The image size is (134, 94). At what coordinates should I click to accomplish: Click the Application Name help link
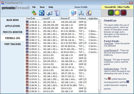coord(111,69)
